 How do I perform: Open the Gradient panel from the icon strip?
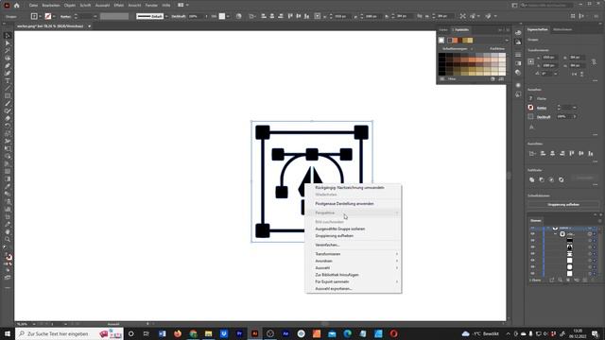click(x=518, y=63)
